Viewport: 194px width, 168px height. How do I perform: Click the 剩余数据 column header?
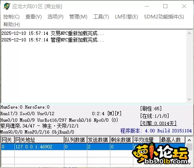tap(121, 140)
